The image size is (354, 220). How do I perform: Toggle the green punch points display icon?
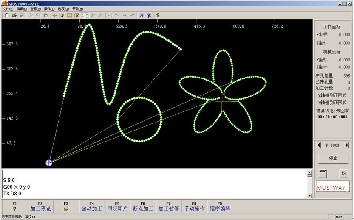click(85, 15)
